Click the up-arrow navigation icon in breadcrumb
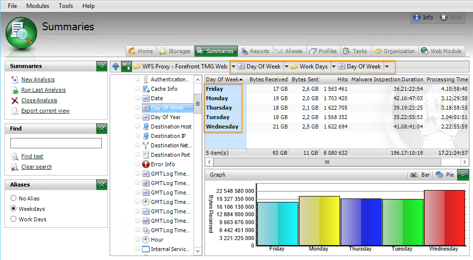This screenshot has height=260, width=473. [116, 66]
